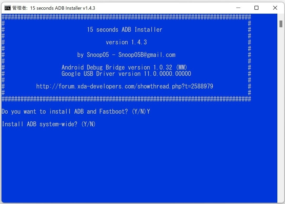Minimize the ADB Installer window
This screenshot has height=204, width=285.
tap(238, 8)
